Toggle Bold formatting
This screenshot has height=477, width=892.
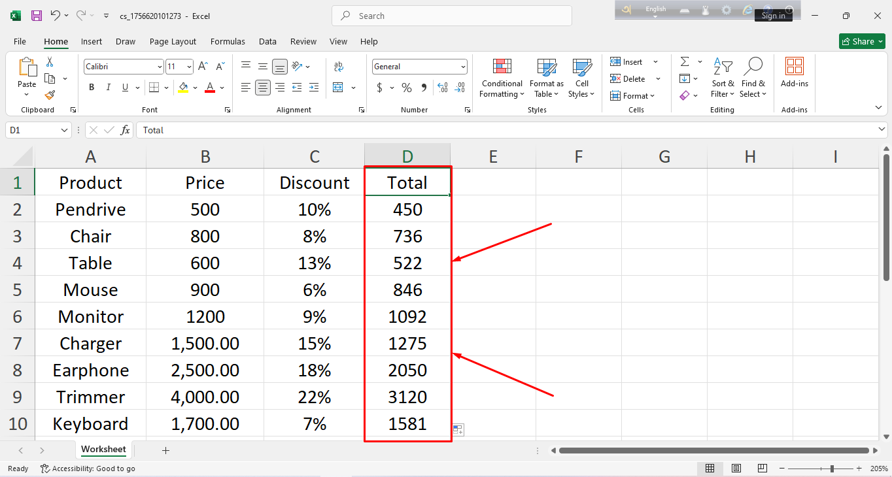click(92, 88)
